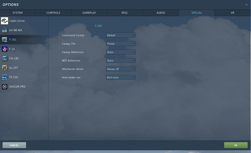251x153 pixels.
Task: Select the AV-8B N/A list label
Action: pos(16,30)
